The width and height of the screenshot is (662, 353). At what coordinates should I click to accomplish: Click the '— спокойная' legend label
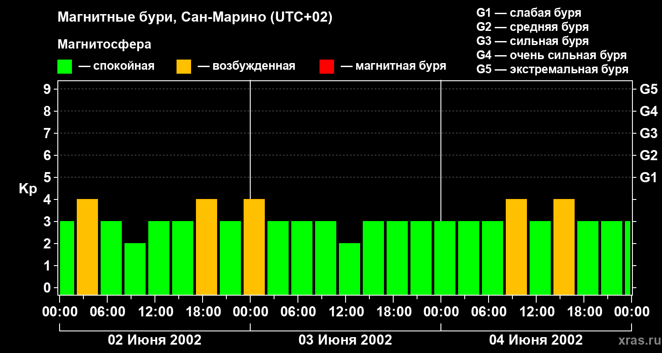pos(117,66)
